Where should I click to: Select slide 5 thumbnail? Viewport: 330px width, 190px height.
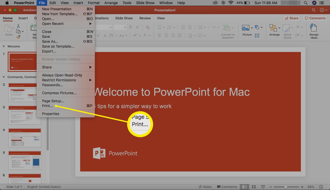(x=25, y=160)
